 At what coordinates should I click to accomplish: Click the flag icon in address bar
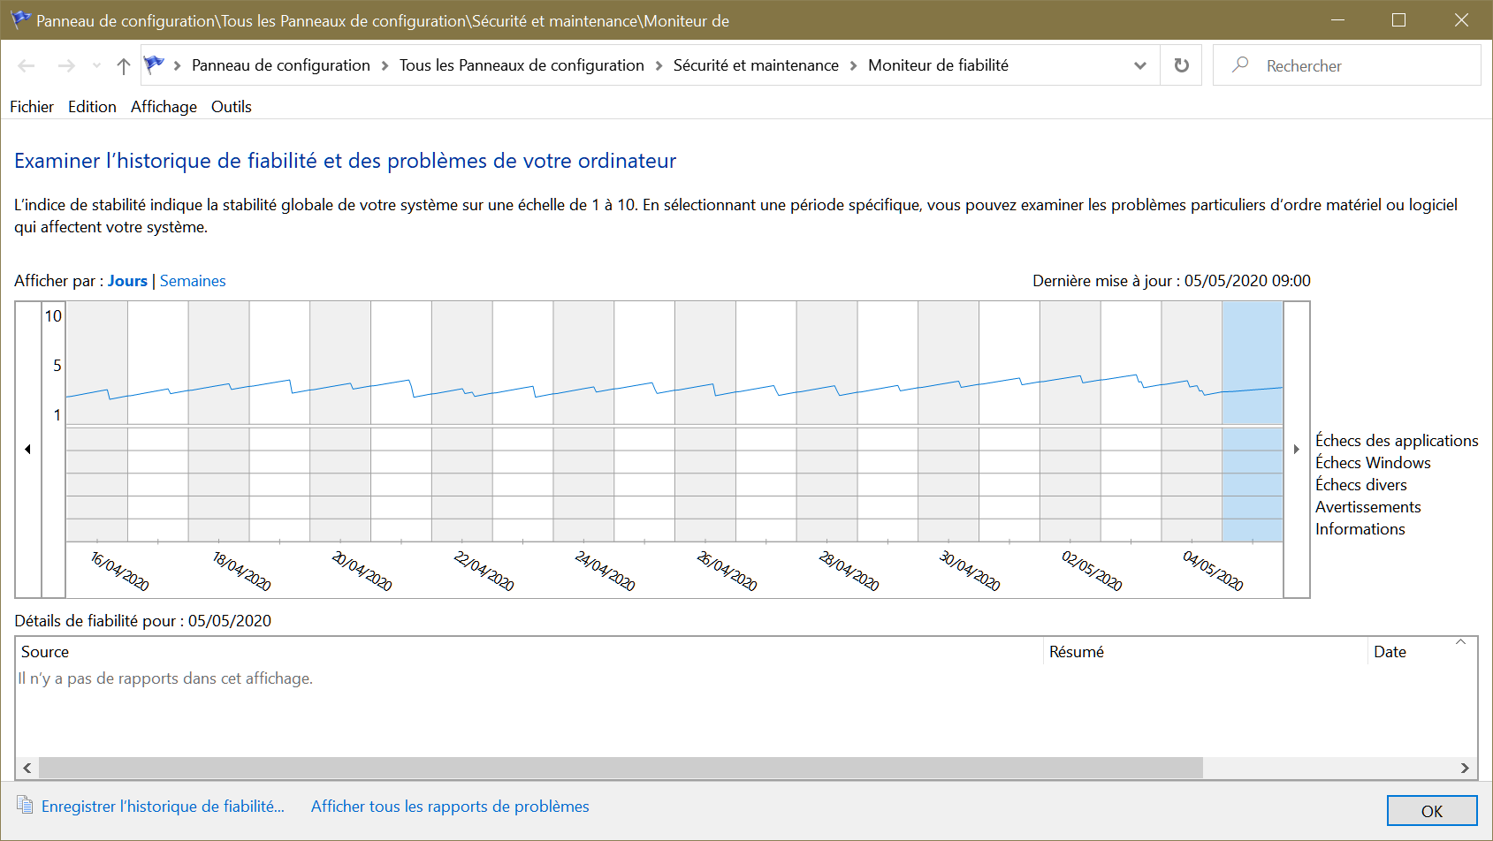click(155, 64)
